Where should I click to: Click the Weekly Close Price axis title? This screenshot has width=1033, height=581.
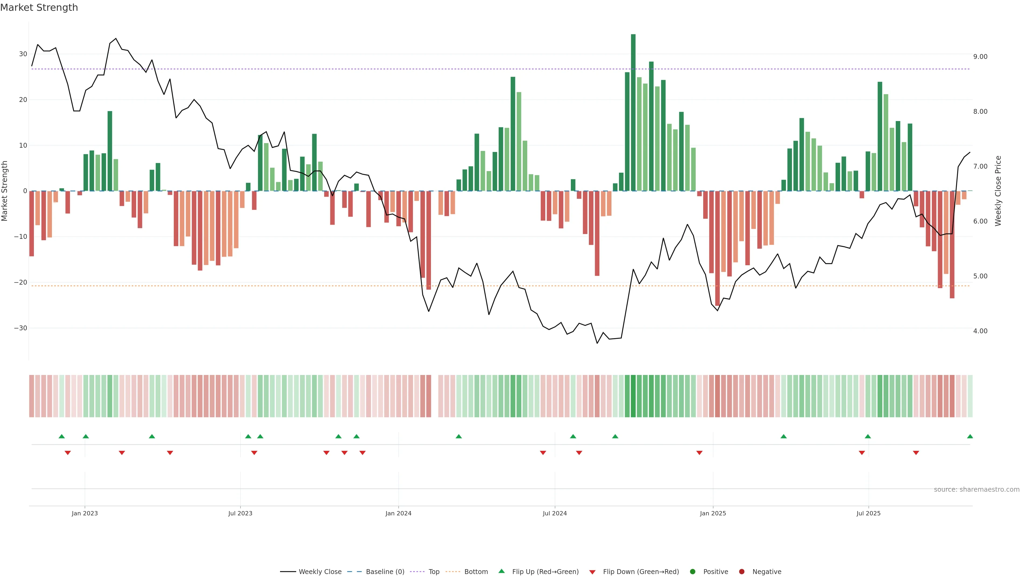998,191
